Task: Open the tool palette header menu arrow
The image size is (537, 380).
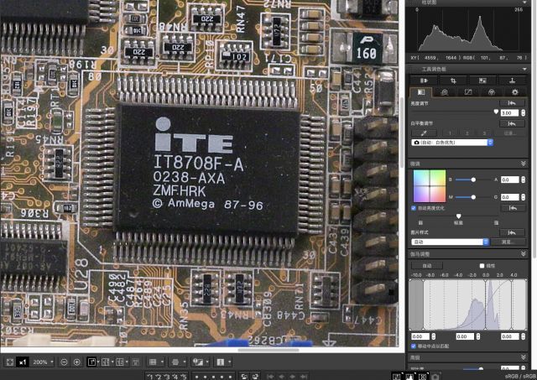Action: [x=524, y=69]
